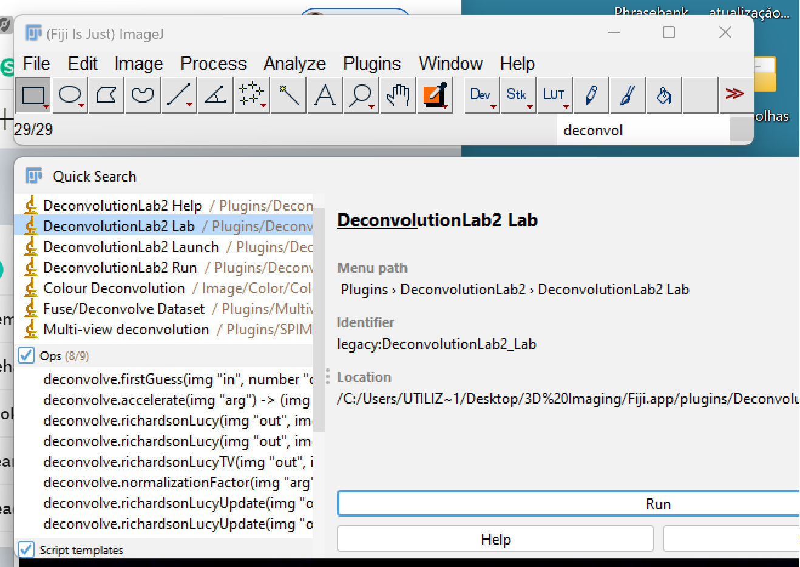Select the rectangle selection tool
Screen dimensions: 800x567
[33, 94]
